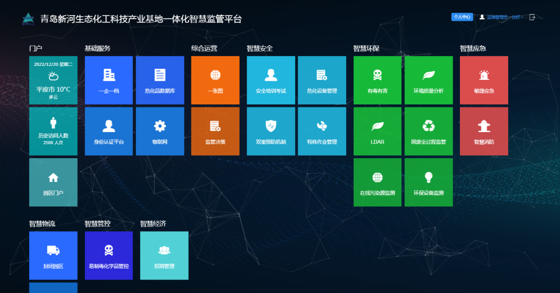The image size is (560, 293).
Task: Click the 智慧环保 section heading
Action: (367, 48)
